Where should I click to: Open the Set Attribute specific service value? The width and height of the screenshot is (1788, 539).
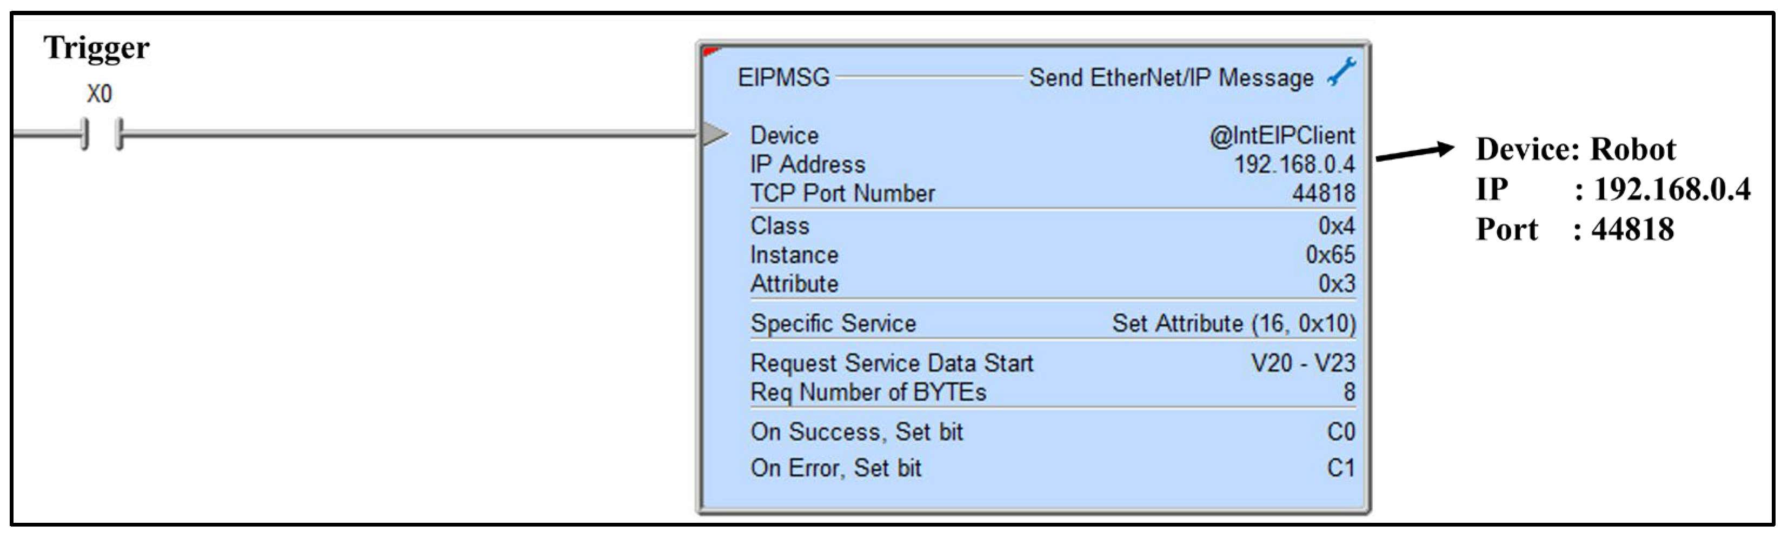point(1233,324)
